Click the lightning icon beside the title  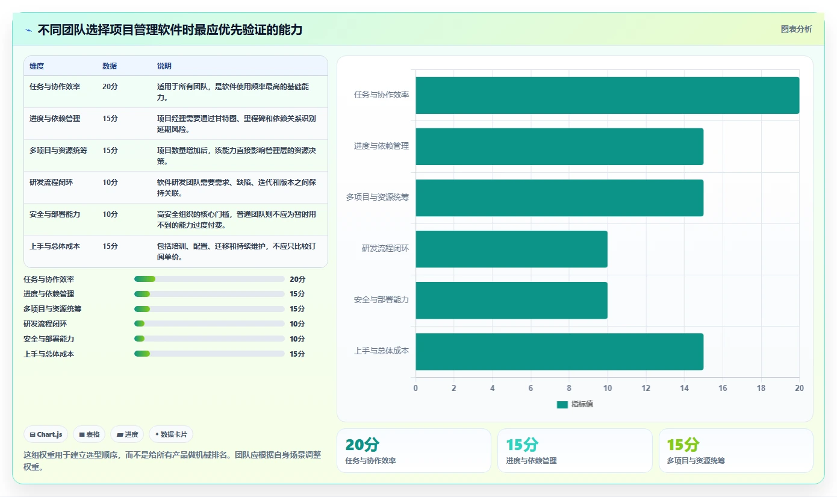click(x=28, y=30)
